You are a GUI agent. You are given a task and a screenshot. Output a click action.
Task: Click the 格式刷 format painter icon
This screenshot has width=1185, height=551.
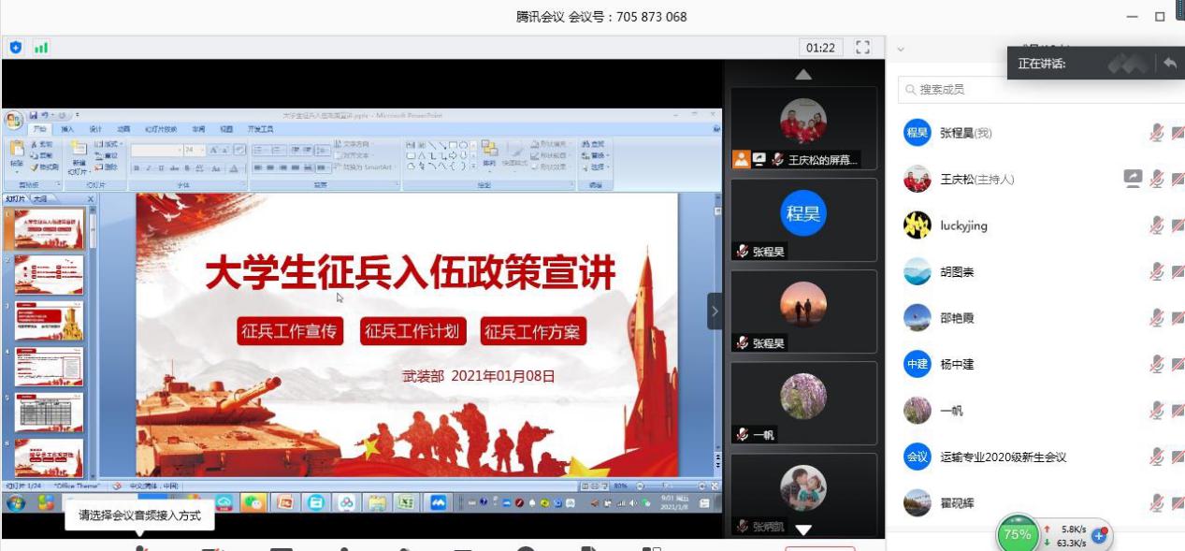[46, 167]
